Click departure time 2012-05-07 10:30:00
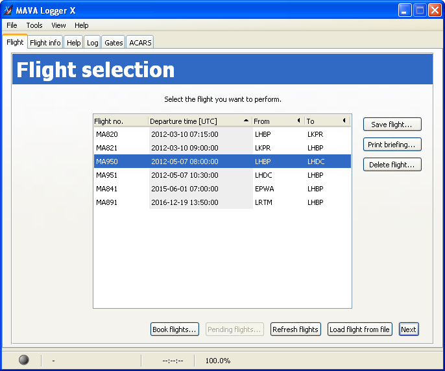 [x=185, y=175]
